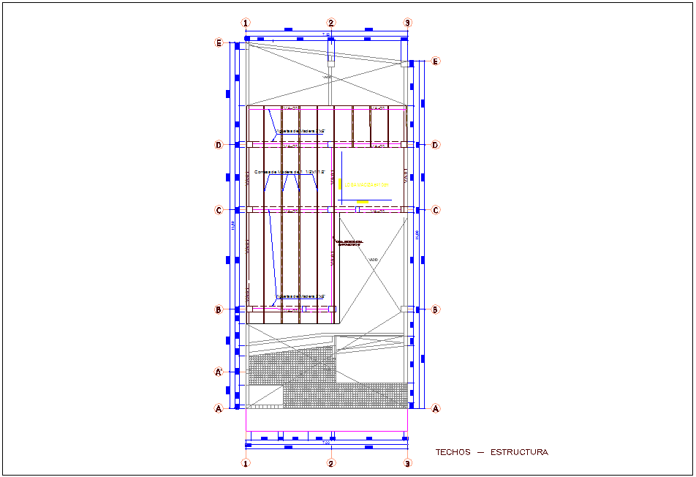Select grid bubble 2 at top center
This screenshot has height=477, width=696.
click(333, 22)
